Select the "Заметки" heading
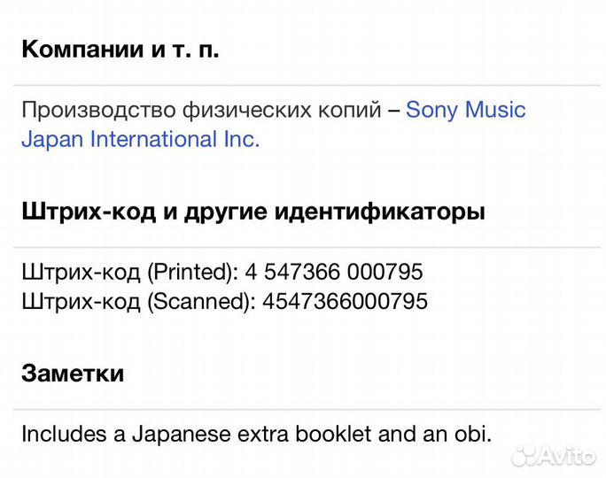Image resolution: width=606 pixels, height=478 pixels. 73,374
